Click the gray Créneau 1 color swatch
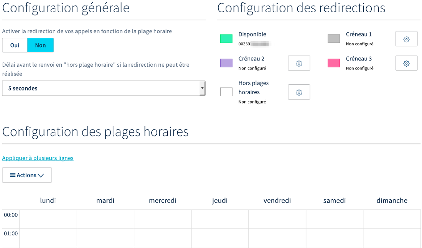The width and height of the screenshot is (422, 248). pos(334,38)
